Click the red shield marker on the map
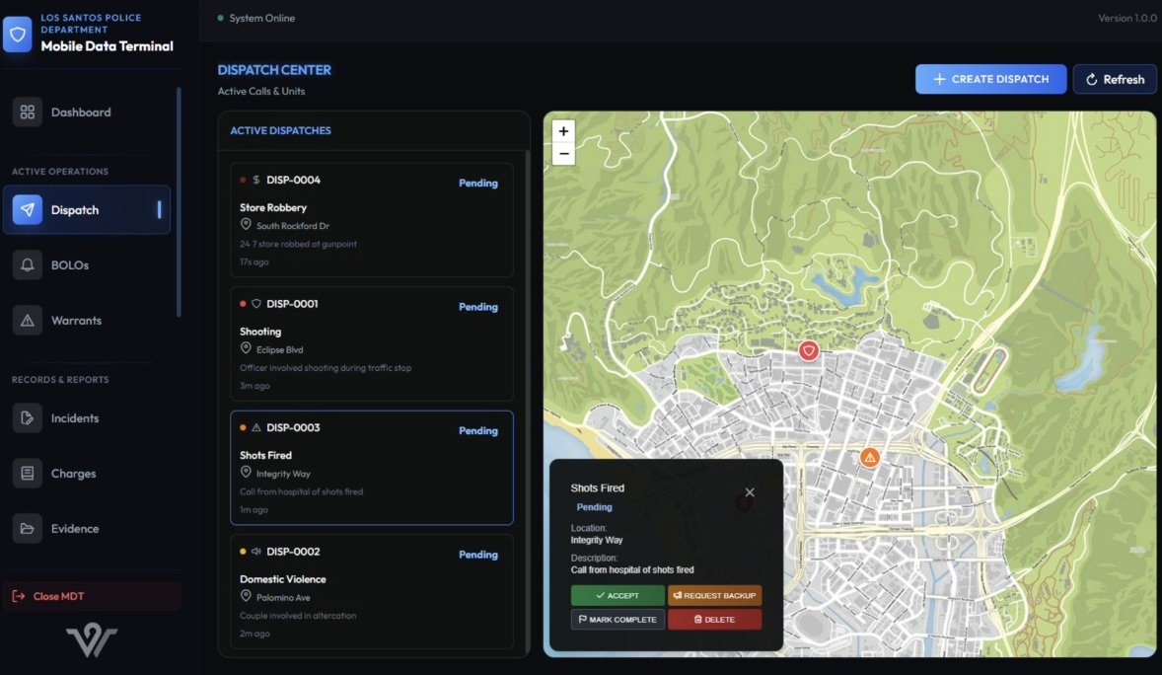 [809, 350]
